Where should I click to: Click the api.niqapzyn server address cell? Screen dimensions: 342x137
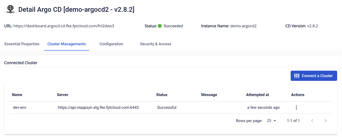pyautogui.click(x=98, y=107)
